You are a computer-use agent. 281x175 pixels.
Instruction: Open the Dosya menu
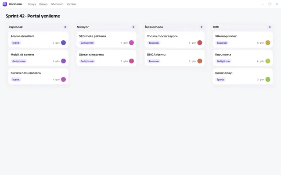coord(32,4)
